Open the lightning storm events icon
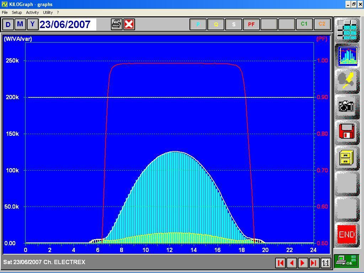This screenshot has height=273, width=364. [347, 81]
